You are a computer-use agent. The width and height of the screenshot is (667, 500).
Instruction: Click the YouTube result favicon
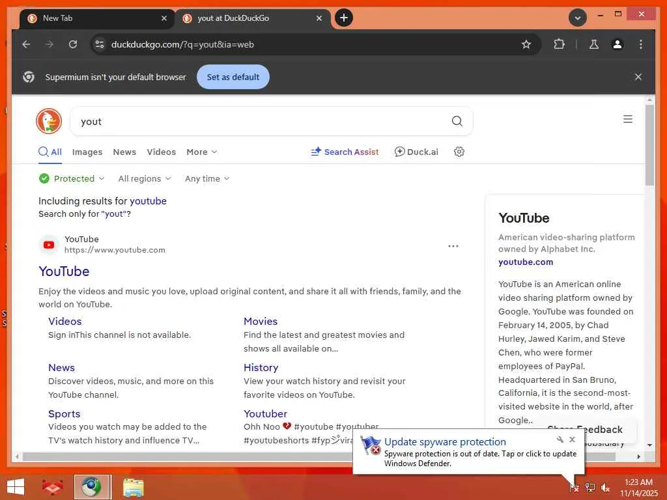click(49, 245)
